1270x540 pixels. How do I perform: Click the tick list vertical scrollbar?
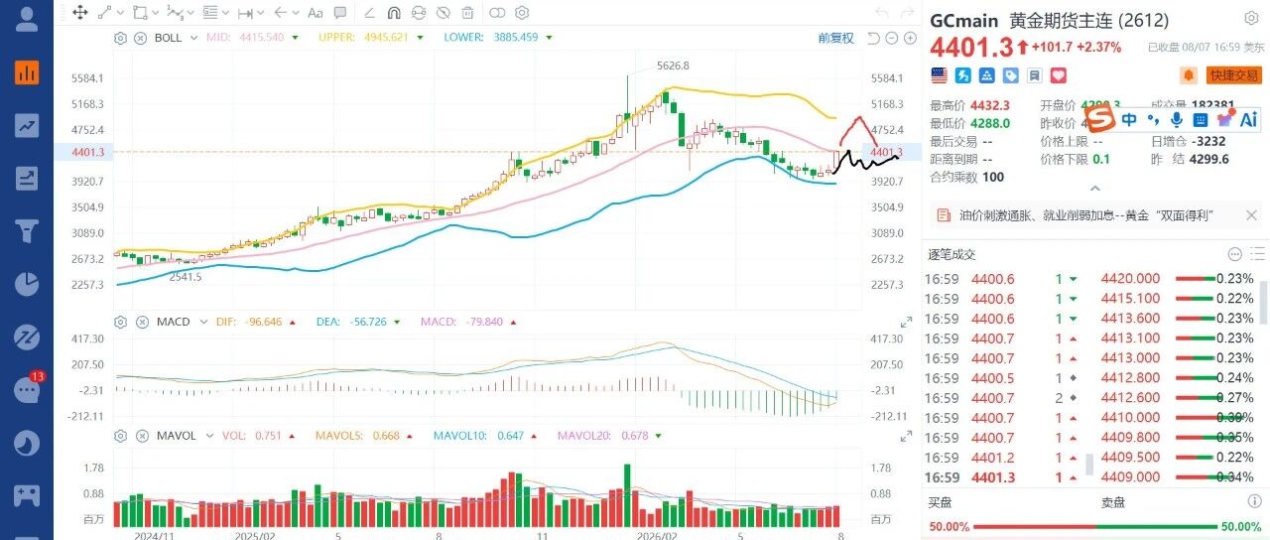coord(1263,302)
